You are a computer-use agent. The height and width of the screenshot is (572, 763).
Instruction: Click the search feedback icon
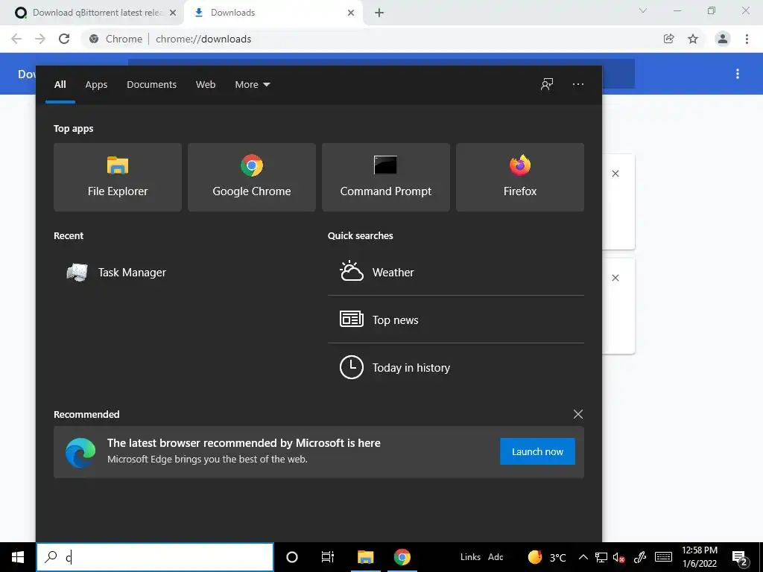[547, 84]
